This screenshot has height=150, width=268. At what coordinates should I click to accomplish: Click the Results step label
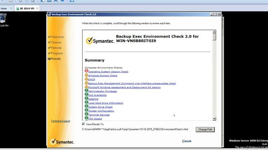point(56,59)
